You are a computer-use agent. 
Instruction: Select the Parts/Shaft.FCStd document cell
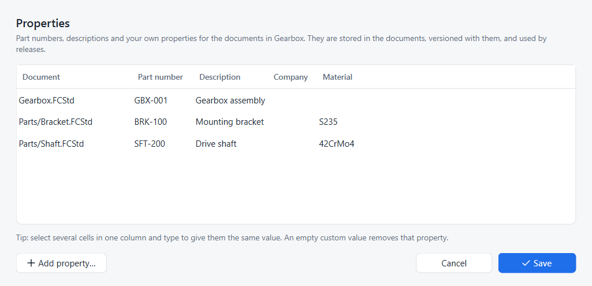pos(75,143)
